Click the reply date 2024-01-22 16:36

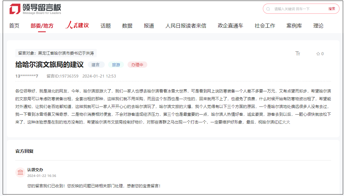(x=42, y=176)
